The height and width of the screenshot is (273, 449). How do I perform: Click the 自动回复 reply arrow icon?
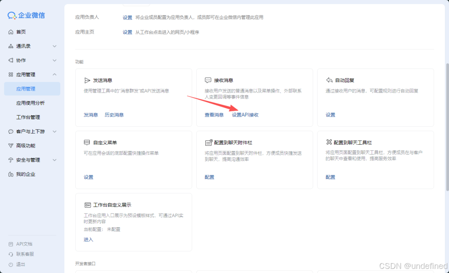pyautogui.click(x=329, y=80)
